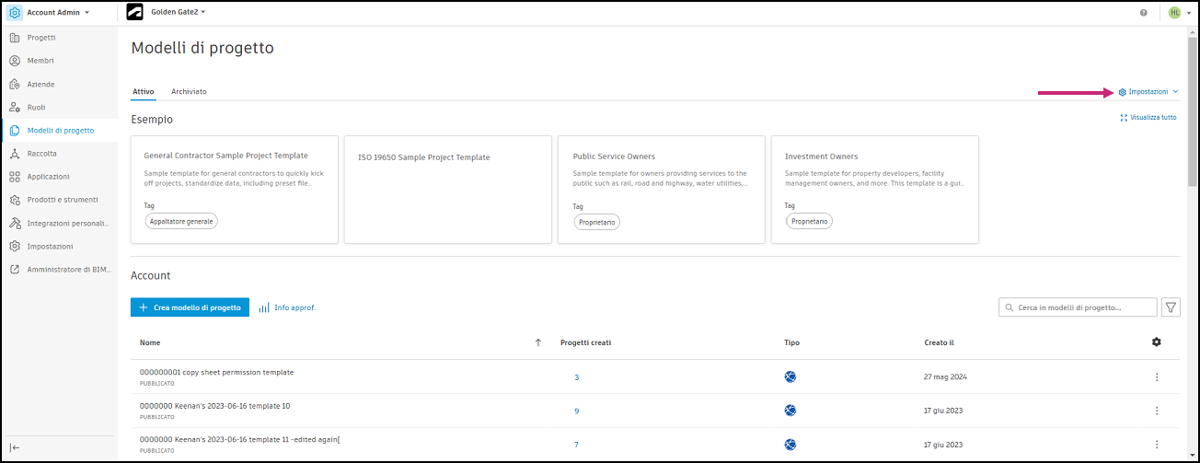
Task: Expand the Impostazioni dropdown at right
Action: pyautogui.click(x=1148, y=92)
